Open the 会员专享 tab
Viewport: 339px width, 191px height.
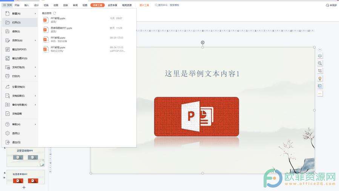112,5
